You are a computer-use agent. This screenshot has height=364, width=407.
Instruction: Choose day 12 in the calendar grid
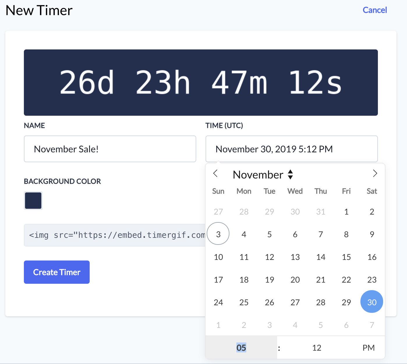(x=270, y=257)
